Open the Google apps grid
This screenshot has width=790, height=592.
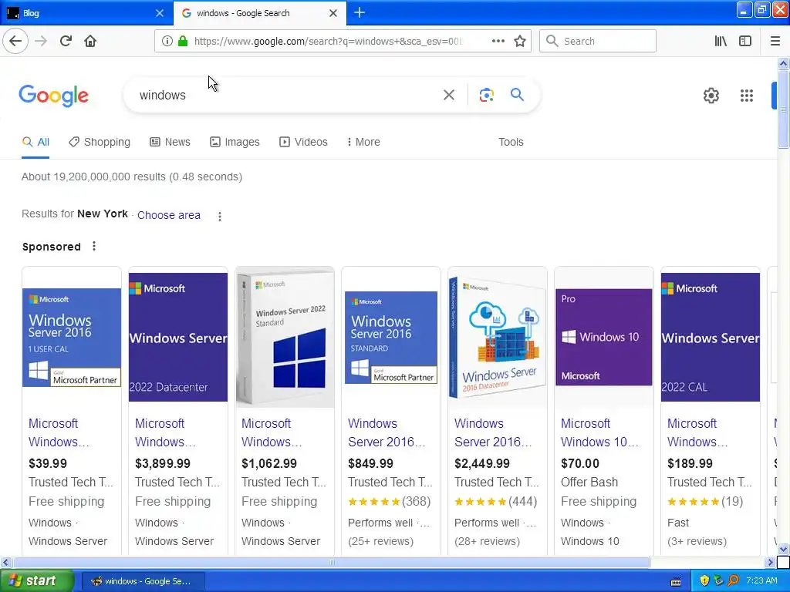(x=747, y=96)
